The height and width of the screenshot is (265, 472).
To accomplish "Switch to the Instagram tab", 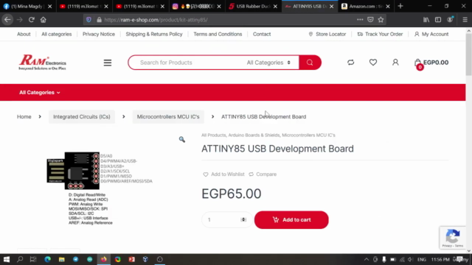I will coord(197,7).
